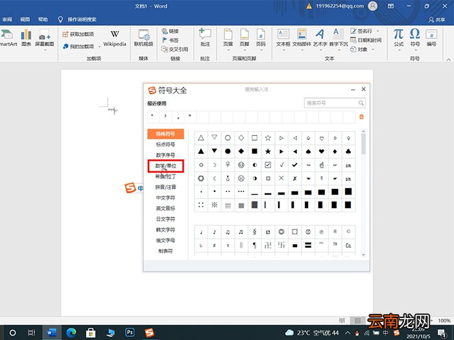Open the 页码 page number menu
This screenshot has width=454, height=340.
pos(261,40)
